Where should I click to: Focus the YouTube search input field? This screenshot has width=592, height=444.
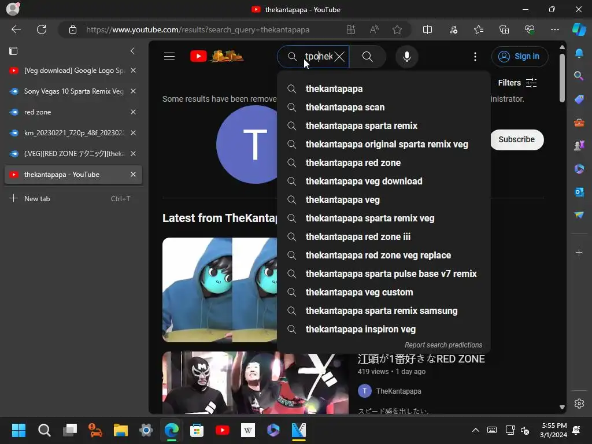(319, 57)
